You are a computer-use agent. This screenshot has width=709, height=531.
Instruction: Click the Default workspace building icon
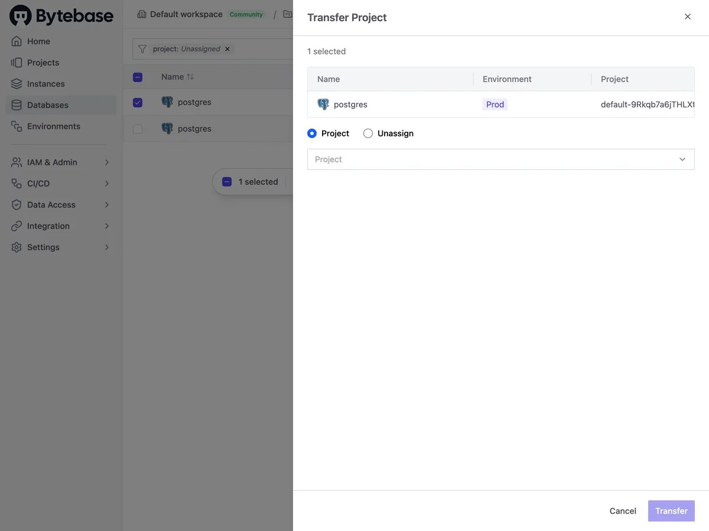click(x=142, y=14)
